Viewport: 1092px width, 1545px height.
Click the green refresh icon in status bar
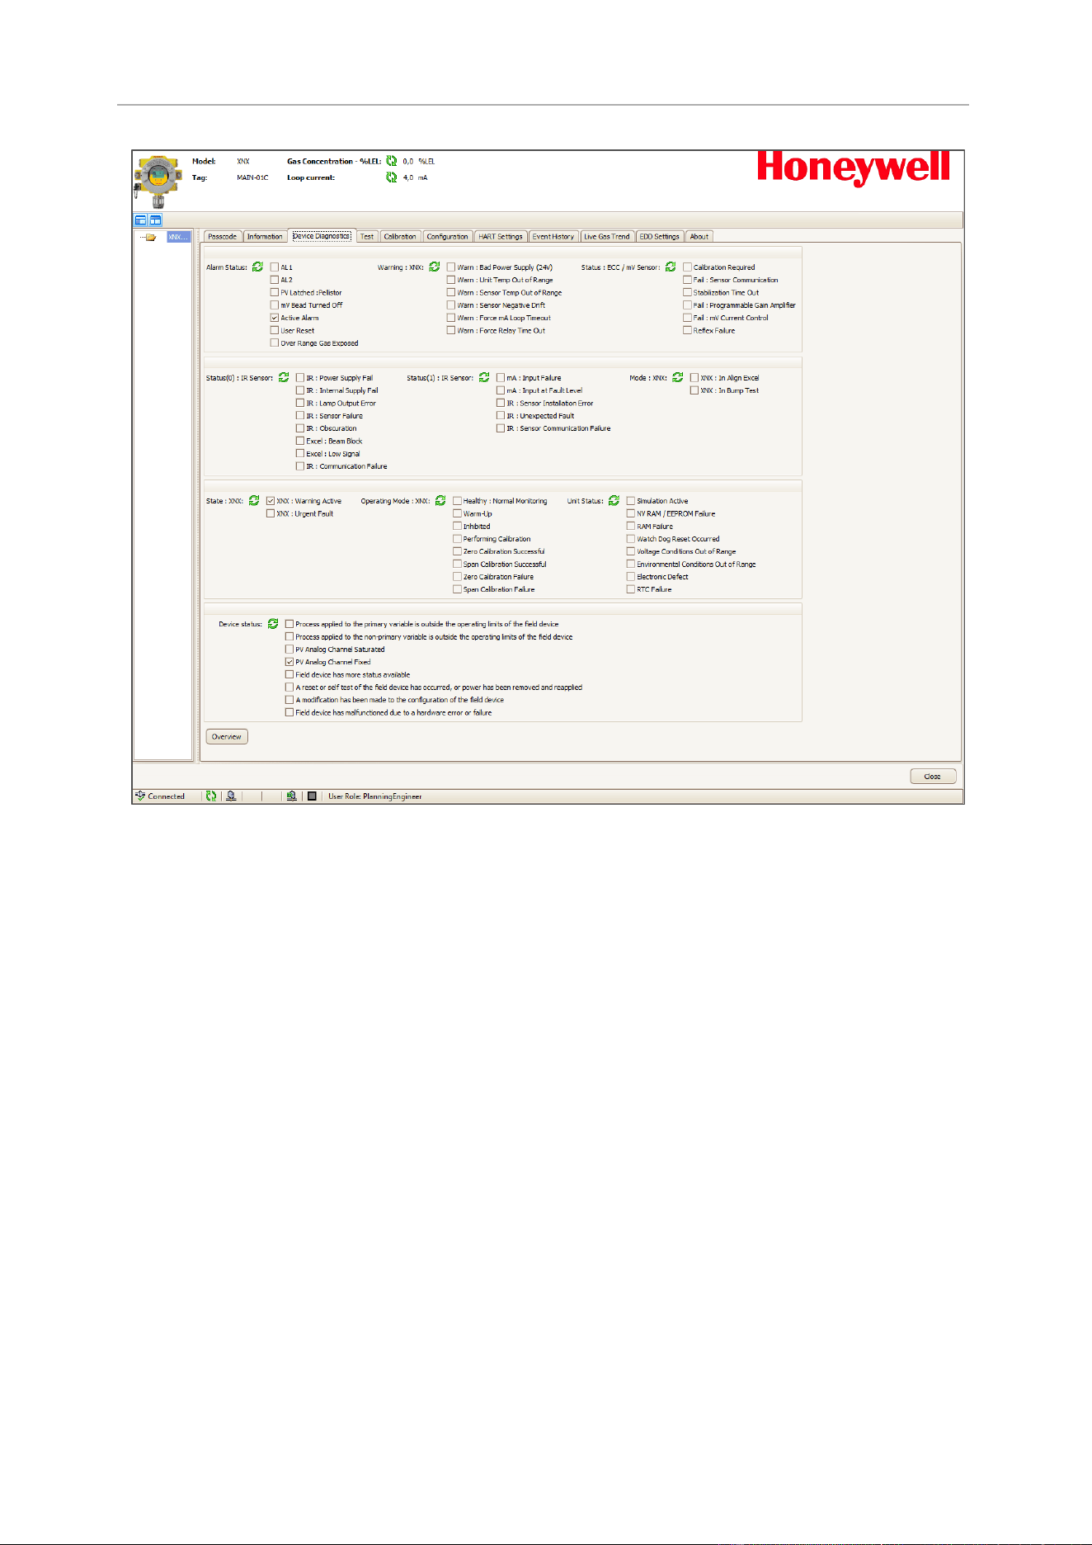211,796
